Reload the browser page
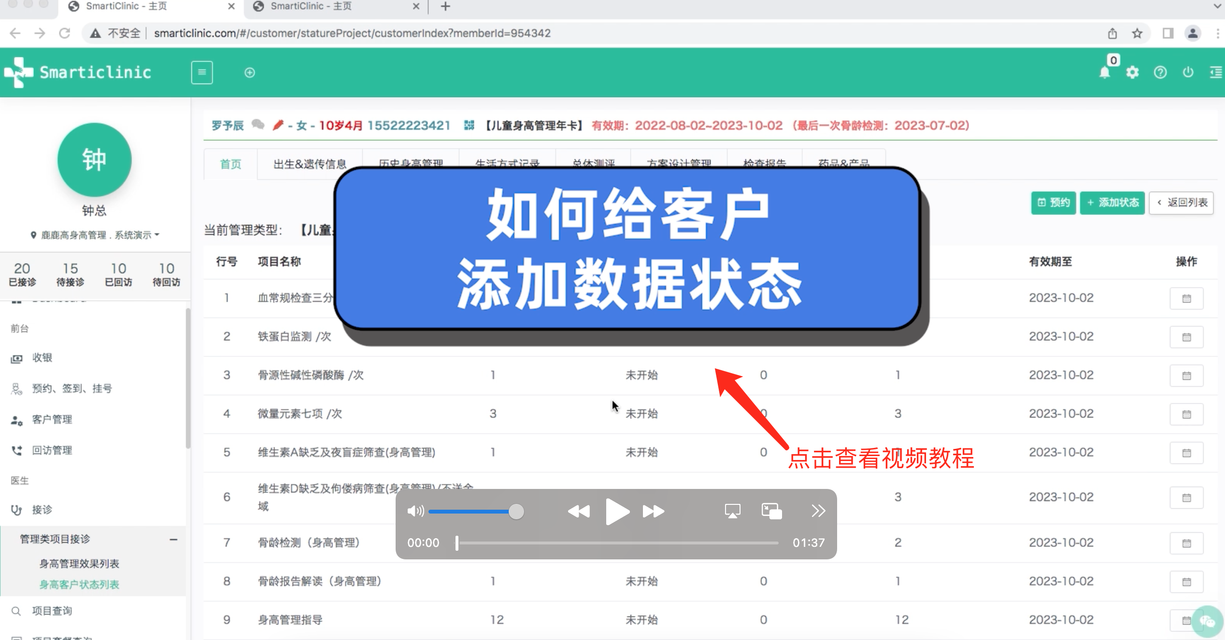 point(64,33)
